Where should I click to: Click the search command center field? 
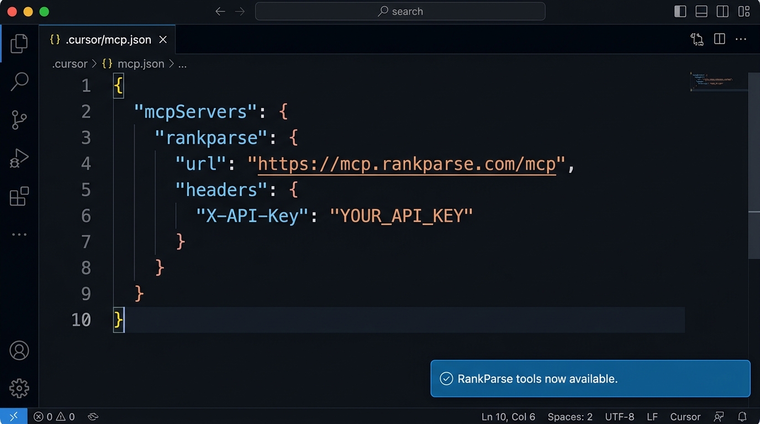400,12
